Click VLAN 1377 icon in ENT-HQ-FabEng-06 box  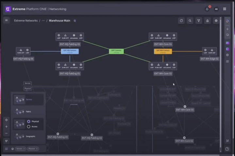tap(21, 51)
